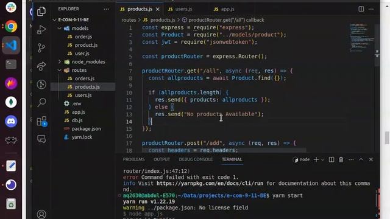Open app.js in the explorer tree
The width and height of the screenshot is (390, 219).
coord(79,112)
